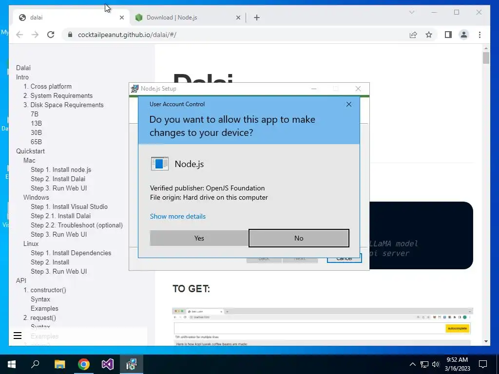Go to Step 2. Install under Linux

[x=50, y=262]
